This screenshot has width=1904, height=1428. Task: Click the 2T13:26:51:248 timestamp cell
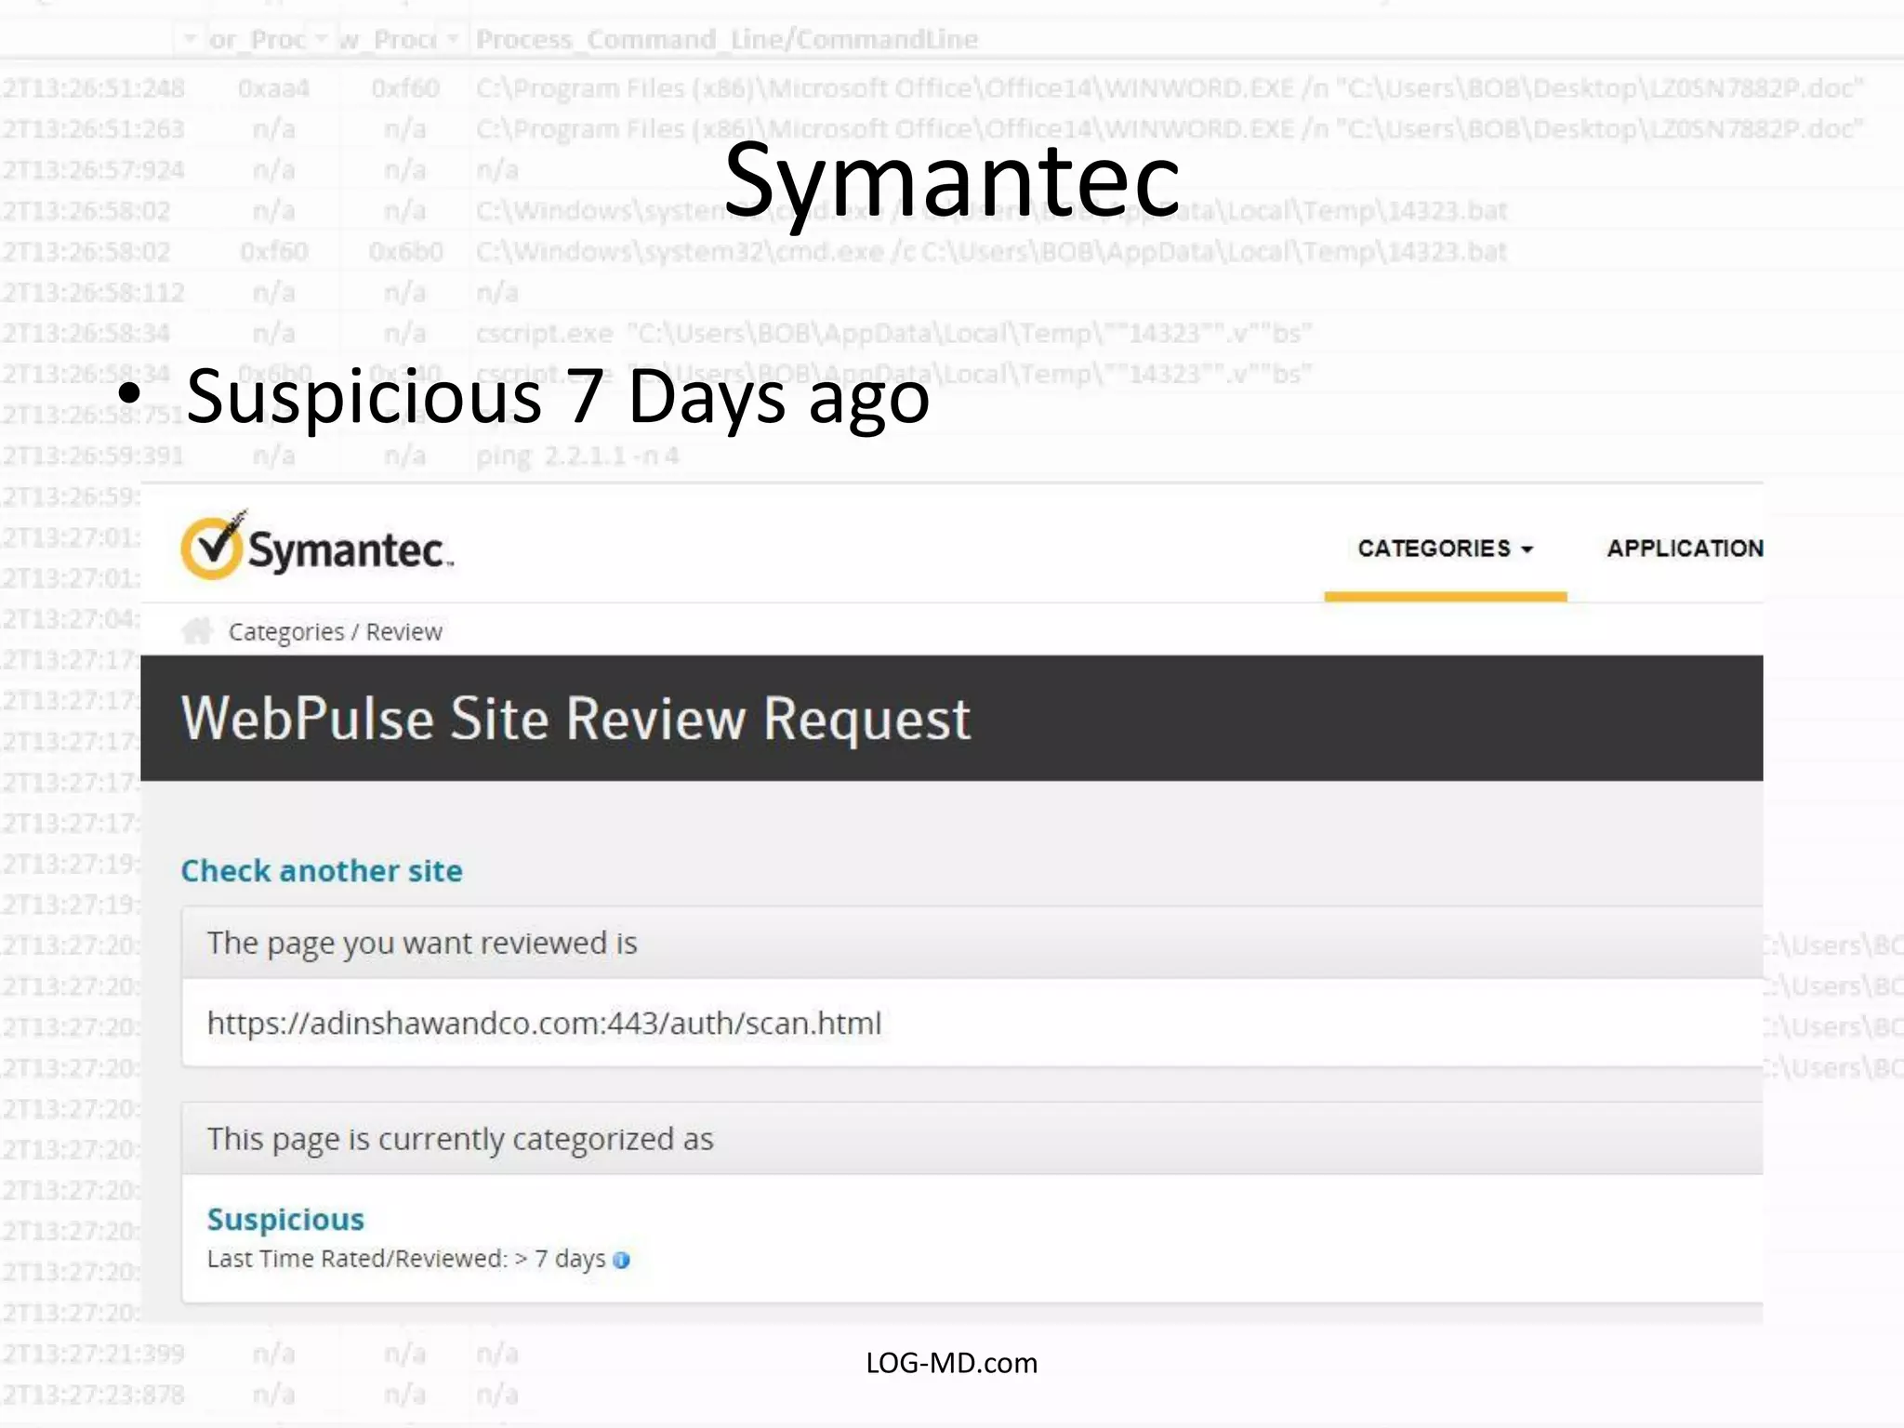click(x=93, y=88)
